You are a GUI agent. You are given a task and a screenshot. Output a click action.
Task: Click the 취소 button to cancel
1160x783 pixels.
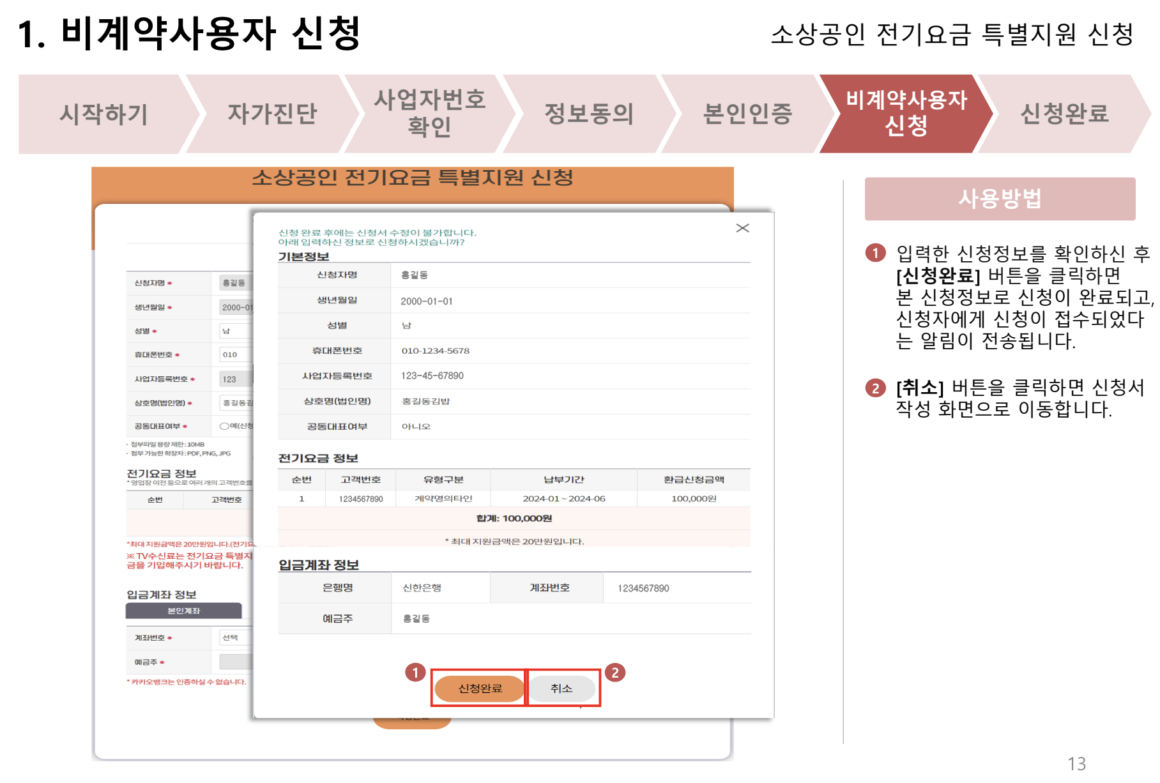[x=562, y=688]
